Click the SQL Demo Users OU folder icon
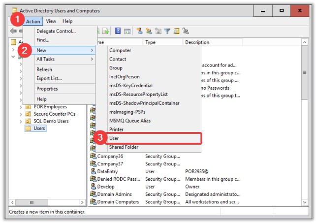Viewport: 317px width, 224px height. click(28, 121)
